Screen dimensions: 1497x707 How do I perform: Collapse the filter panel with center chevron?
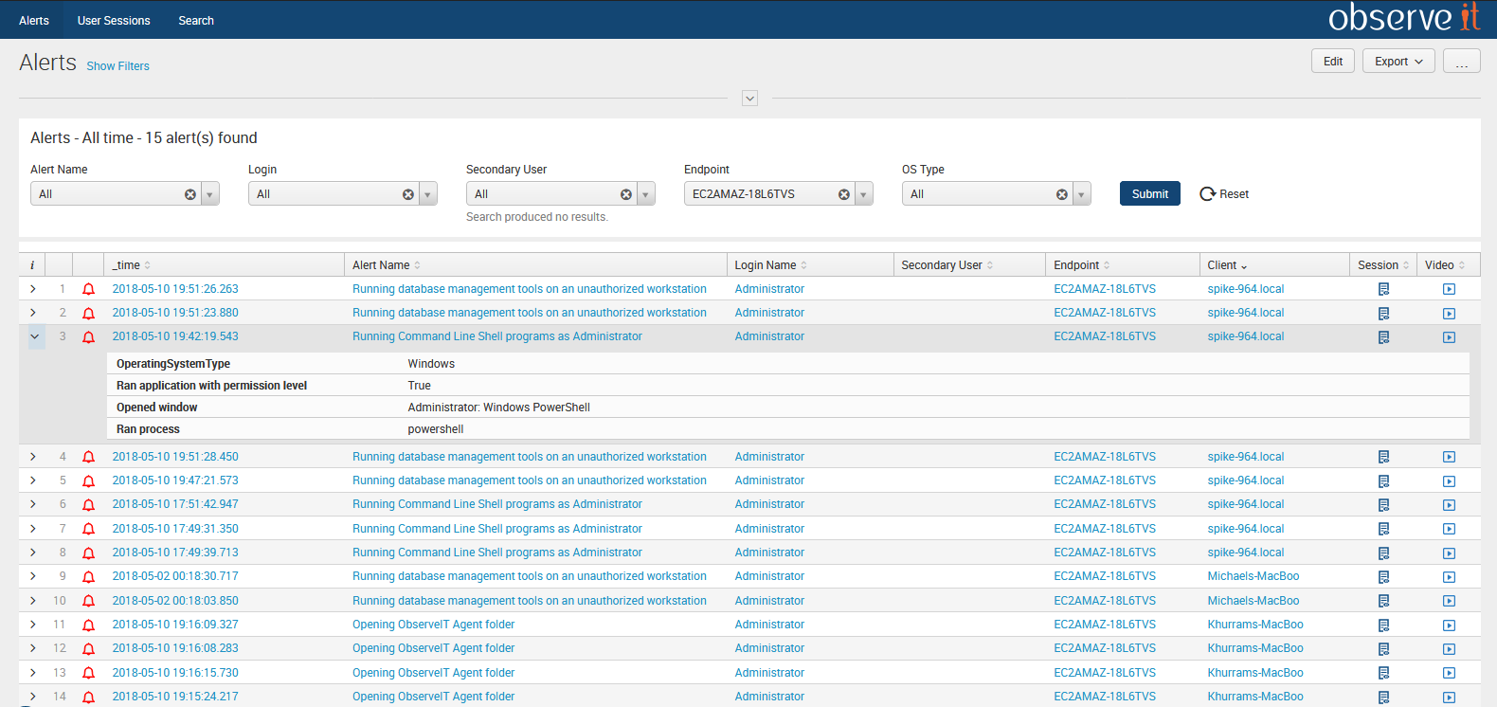(749, 99)
